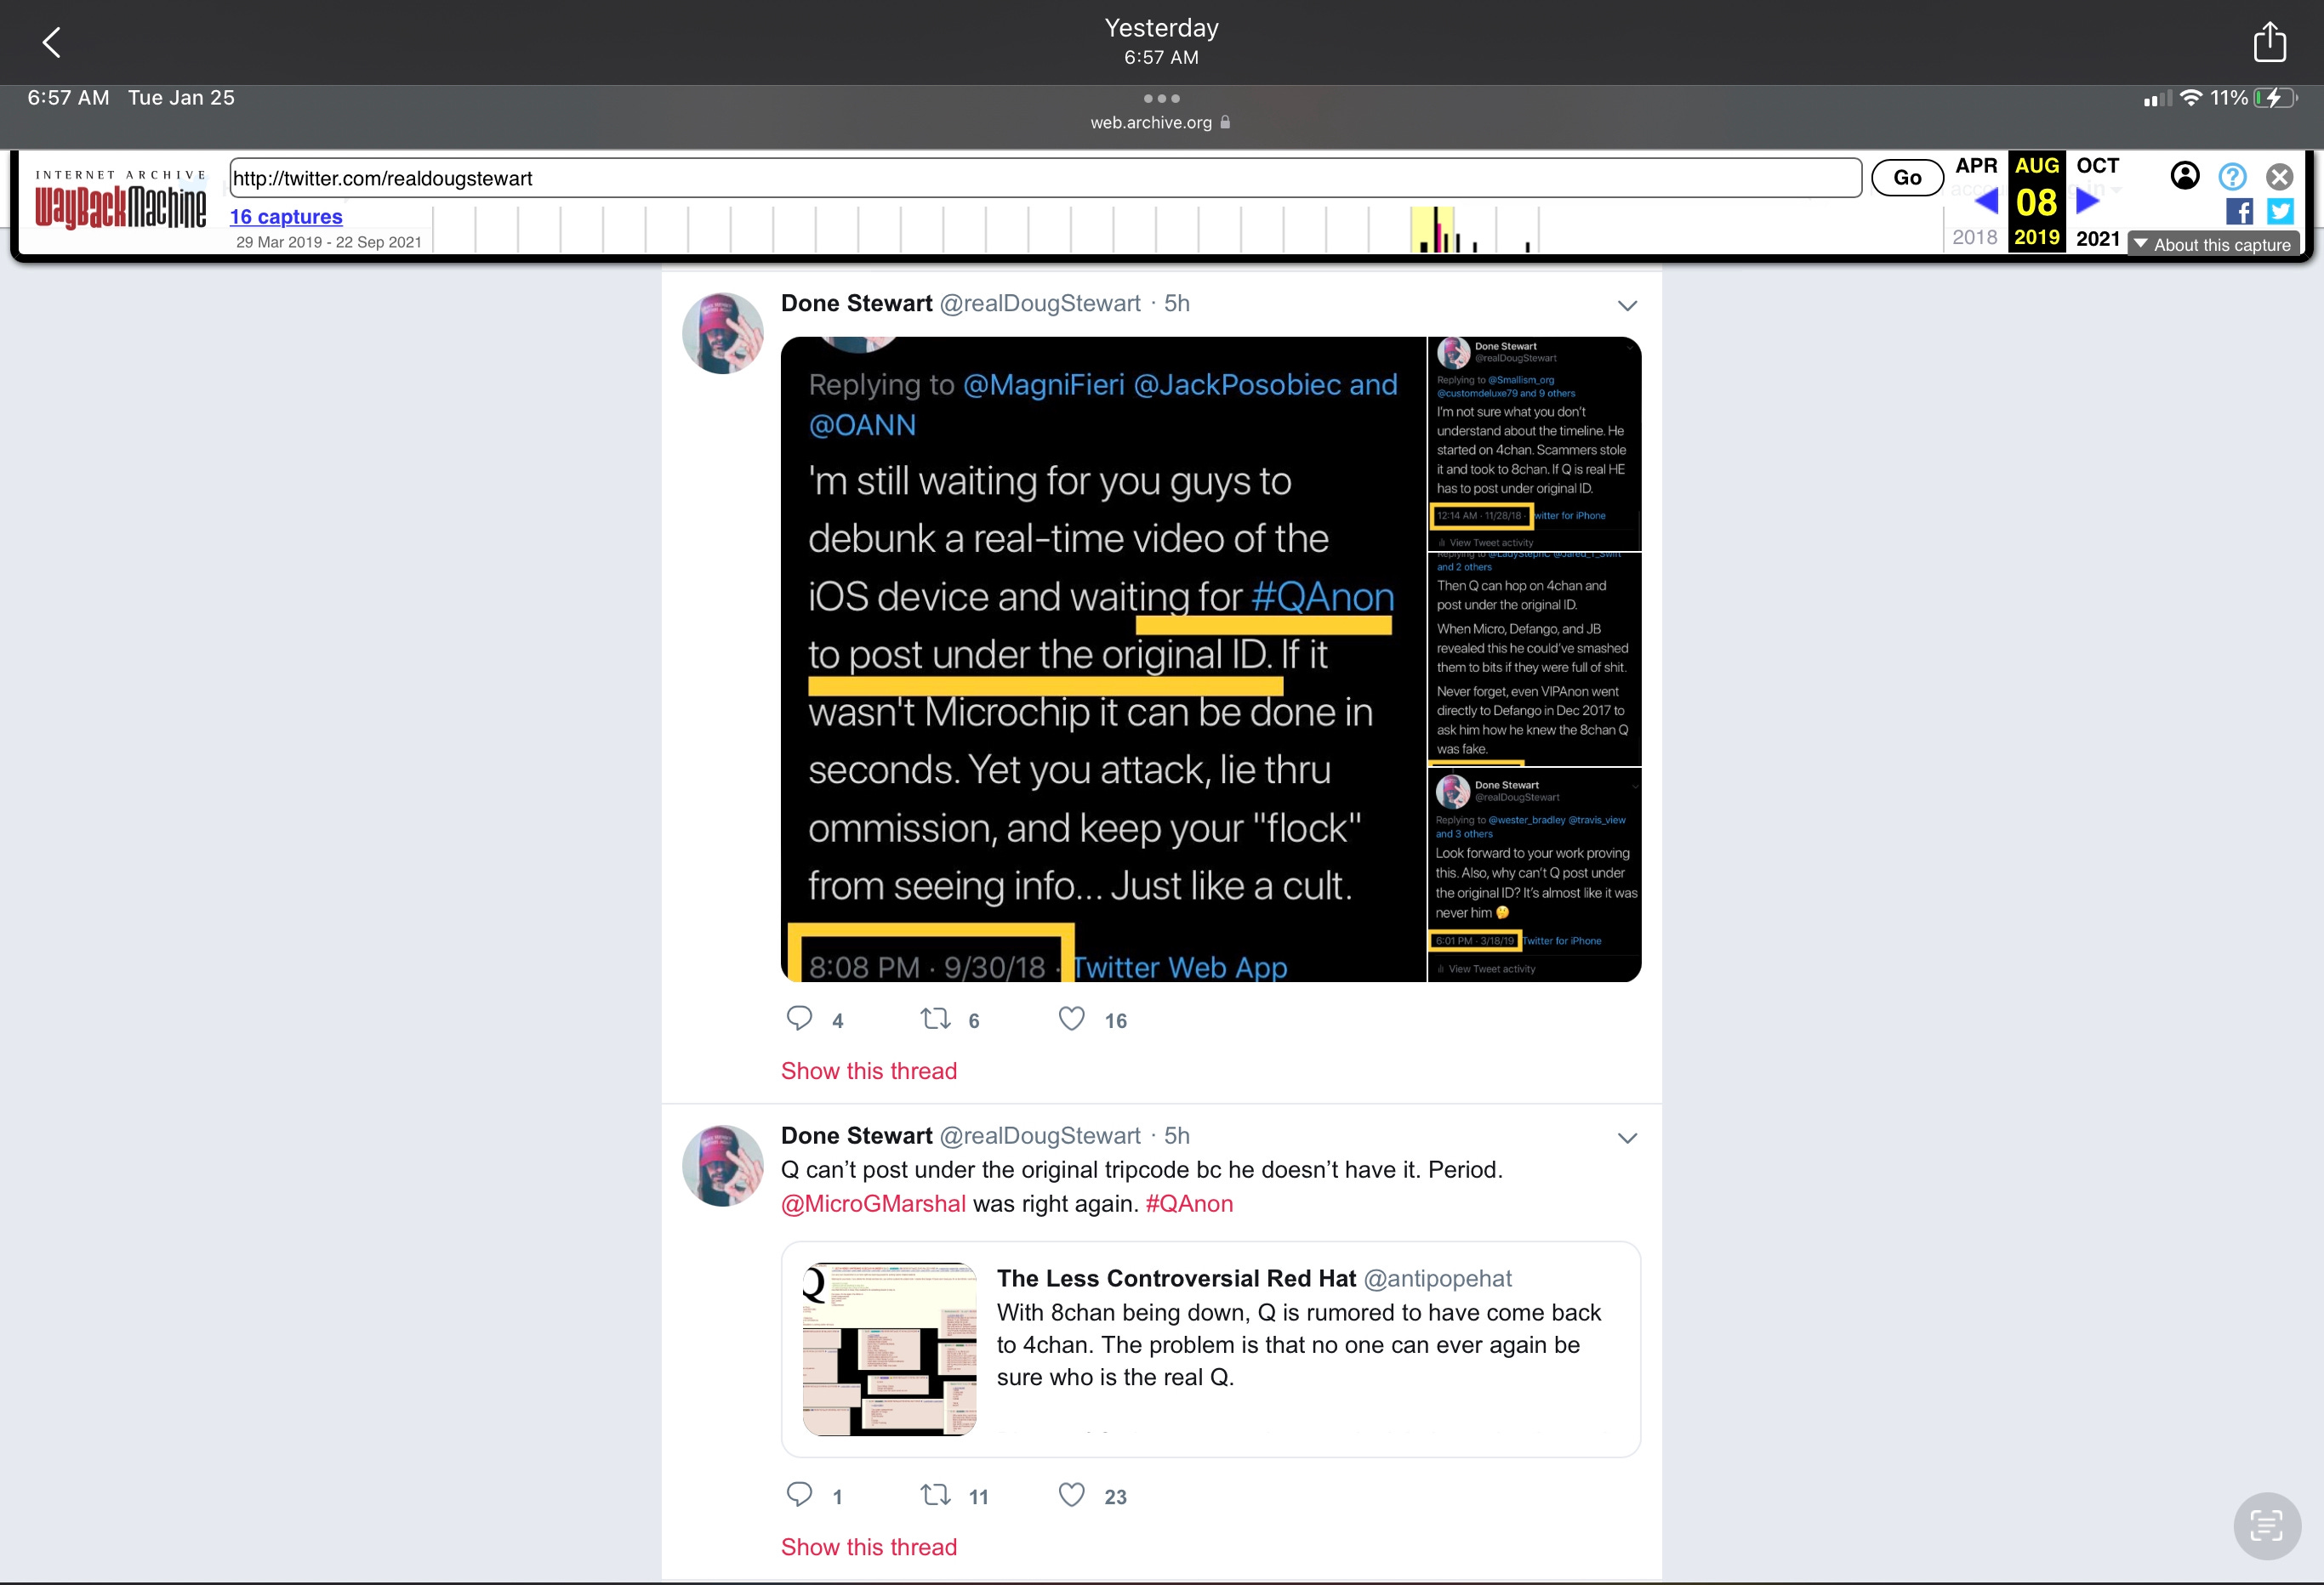2324x1585 pixels.
Task: Open quoted tweet by @antipopehat
Action: point(1211,1349)
